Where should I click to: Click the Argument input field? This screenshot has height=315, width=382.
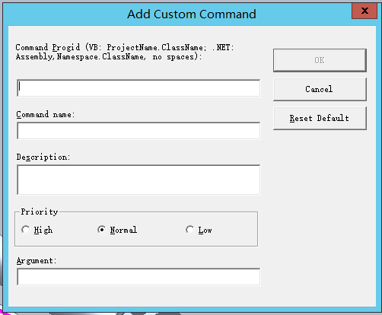138,277
